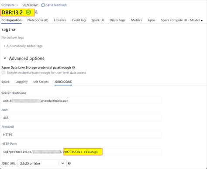Open the JDBC URL help icon
207x169 pixels.
(x=69, y=163)
